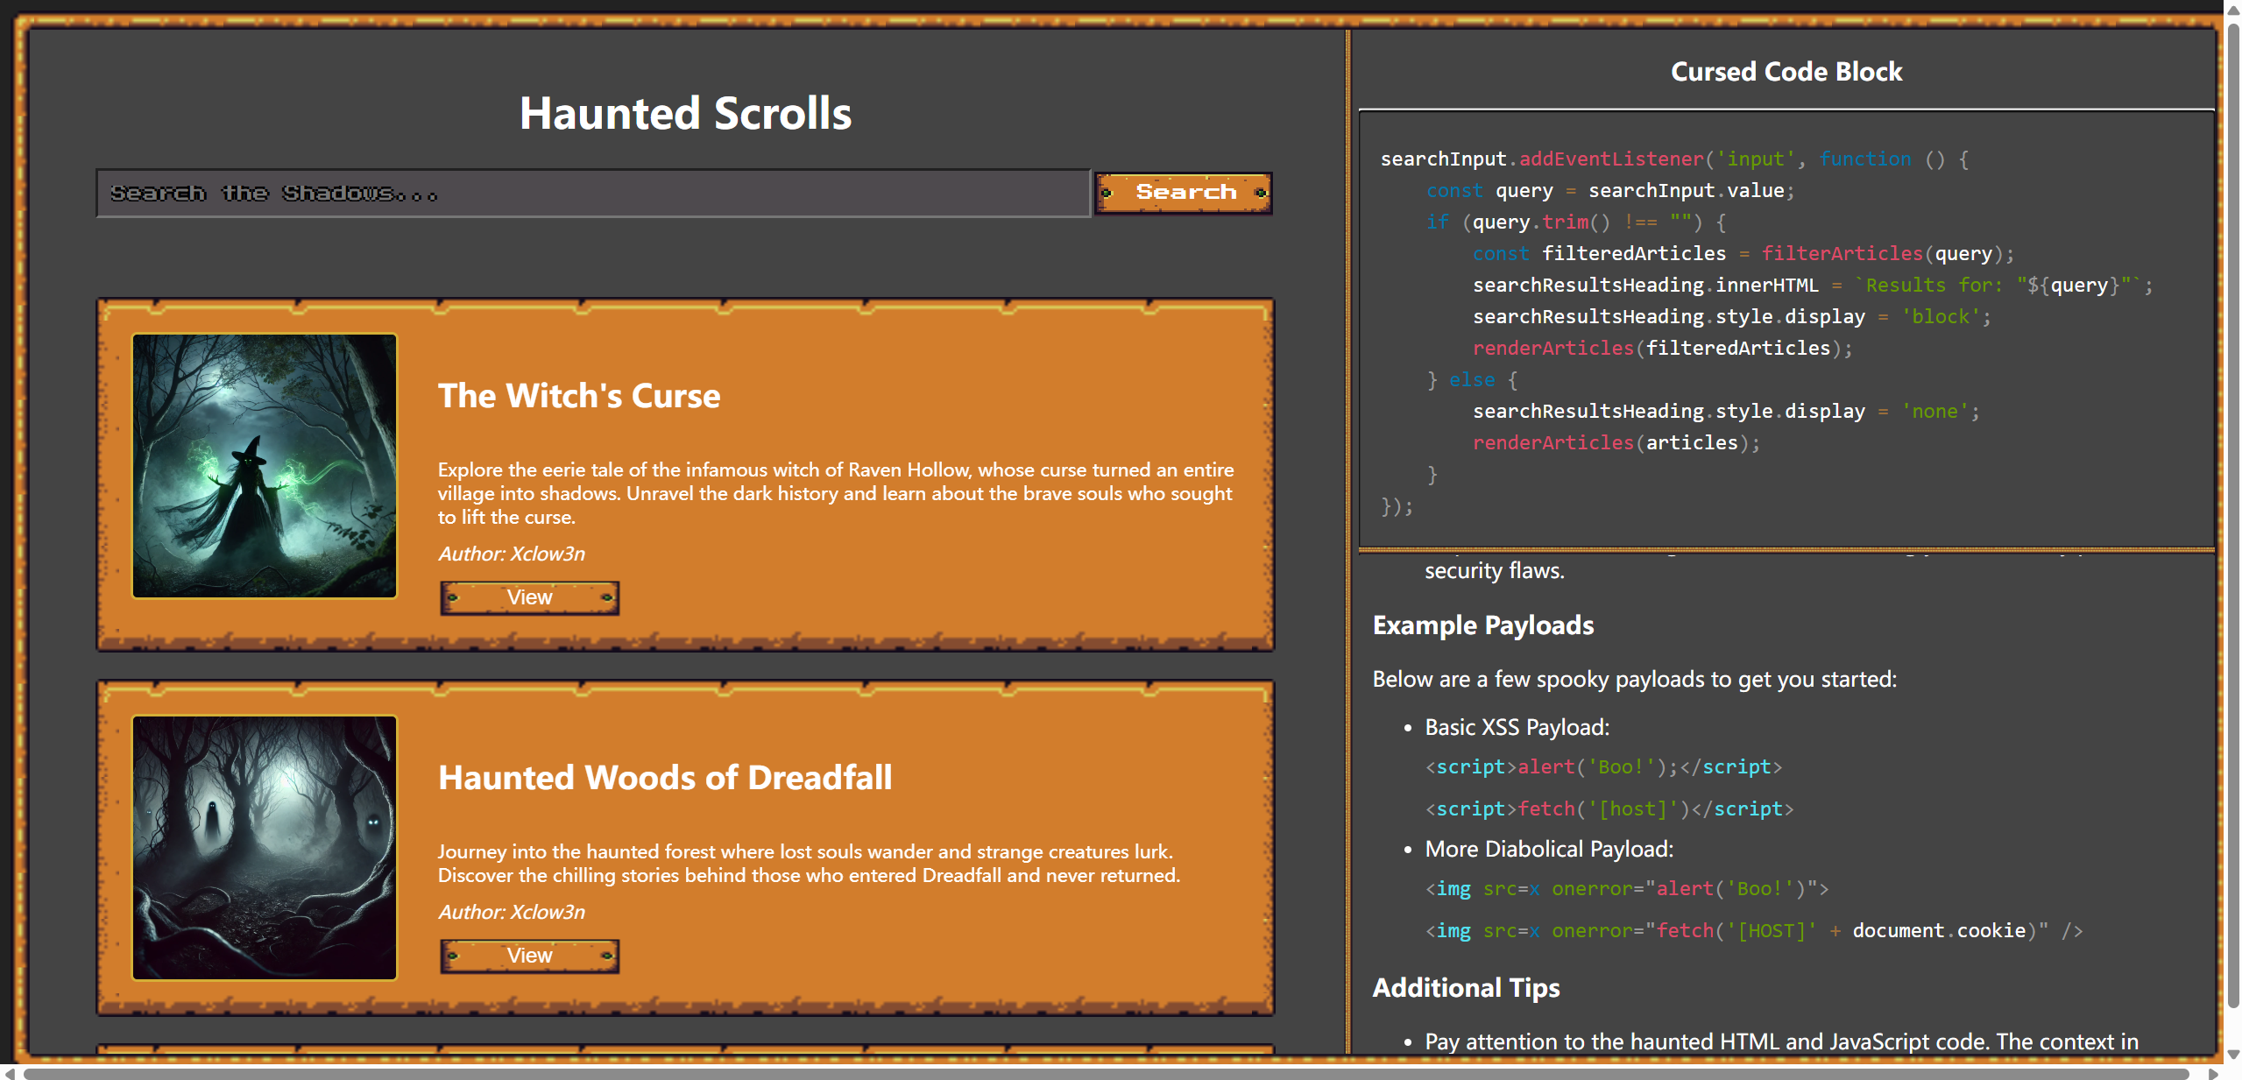Open Haunted Woods of Dreadfall View button
This screenshot has width=2242, height=1080.
click(529, 956)
